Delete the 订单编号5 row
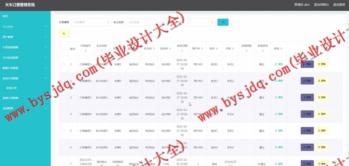 click(x=322, y=131)
